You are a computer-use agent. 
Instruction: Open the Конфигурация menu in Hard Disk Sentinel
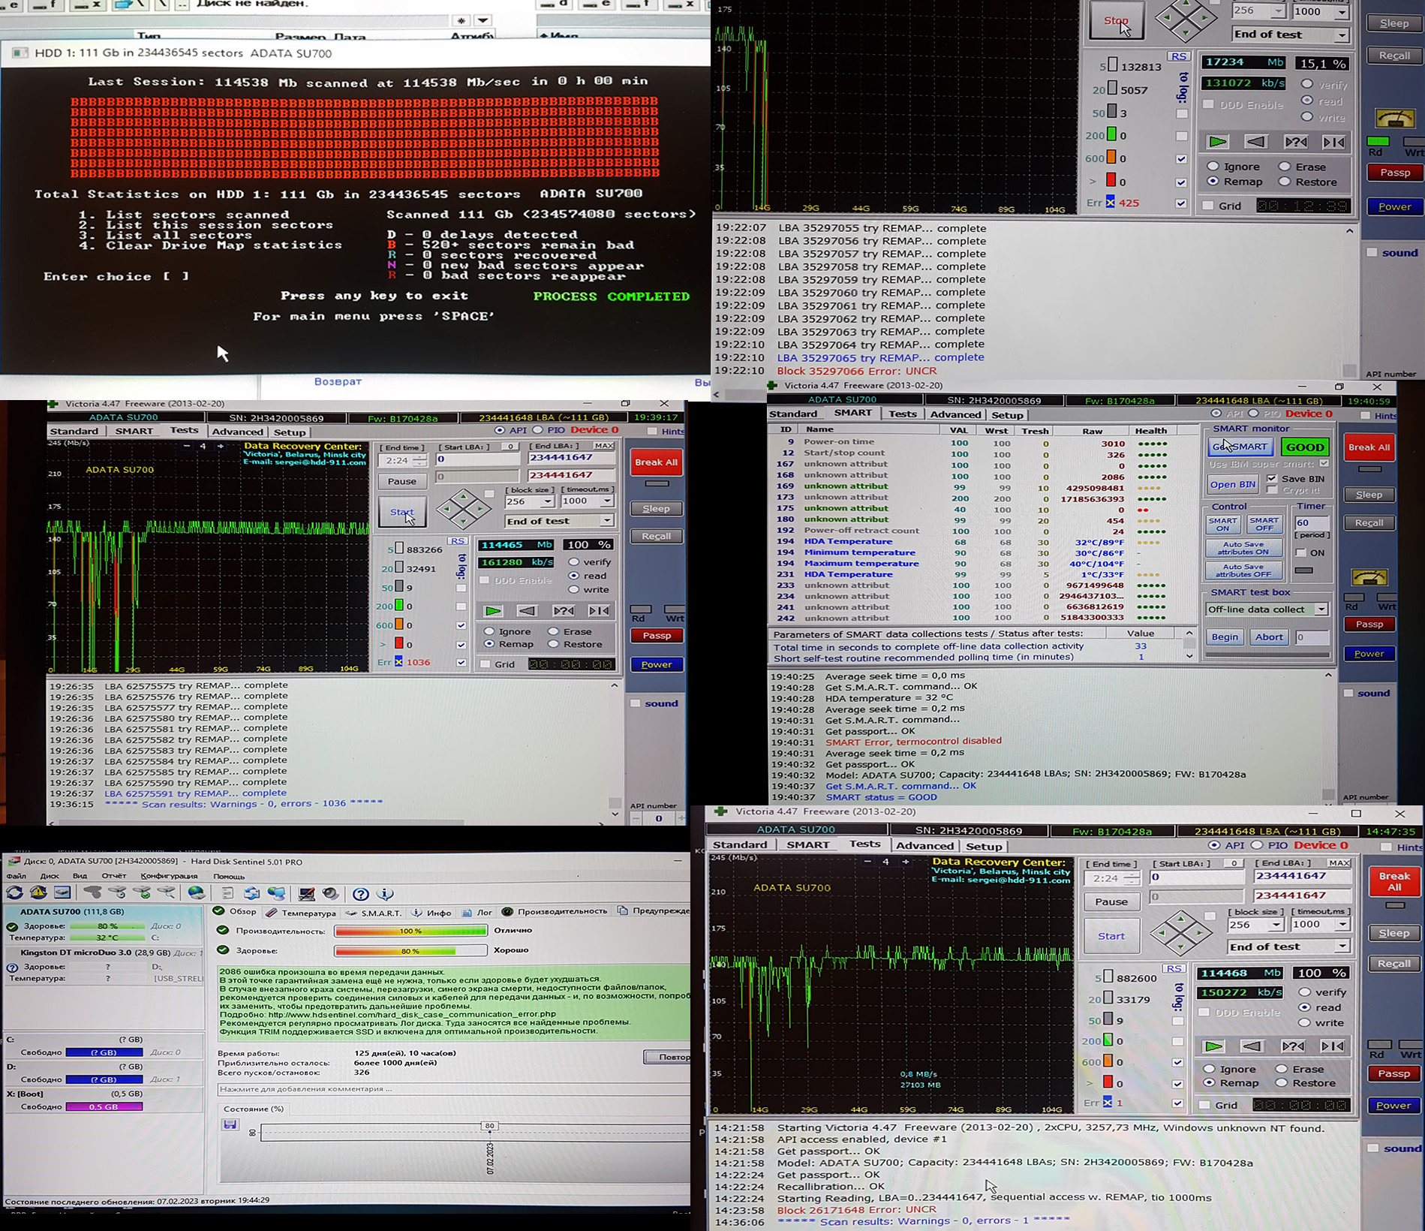tap(169, 876)
